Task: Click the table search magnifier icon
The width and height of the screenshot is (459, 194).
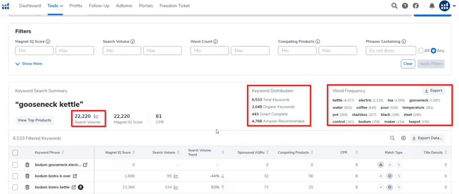Action: [x=392, y=138]
